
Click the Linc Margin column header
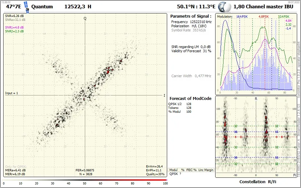pos(206,170)
